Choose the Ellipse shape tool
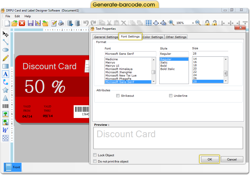The image size is (250, 175). click(6, 50)
